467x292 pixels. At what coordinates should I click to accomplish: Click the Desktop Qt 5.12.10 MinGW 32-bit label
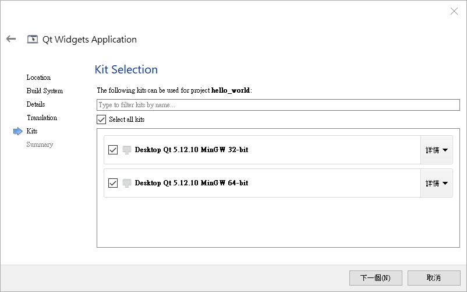pyautogui.click(x=192, y=150)
